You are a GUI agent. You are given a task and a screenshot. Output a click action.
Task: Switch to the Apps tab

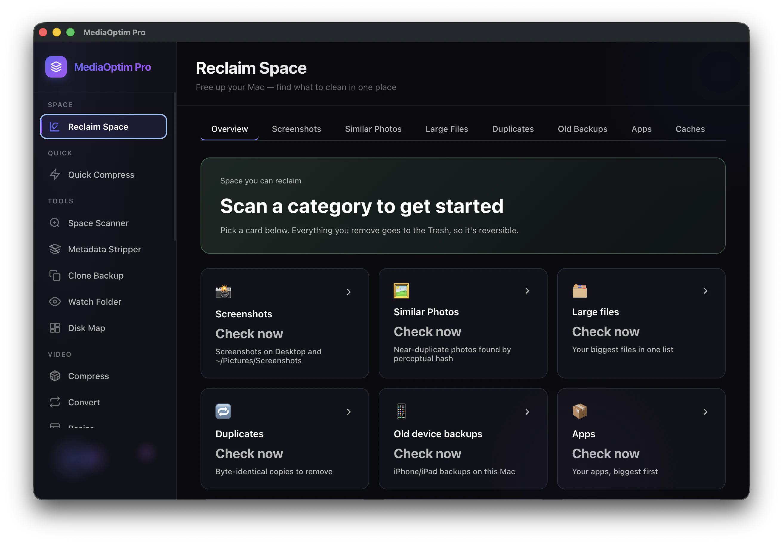(641, 129)
